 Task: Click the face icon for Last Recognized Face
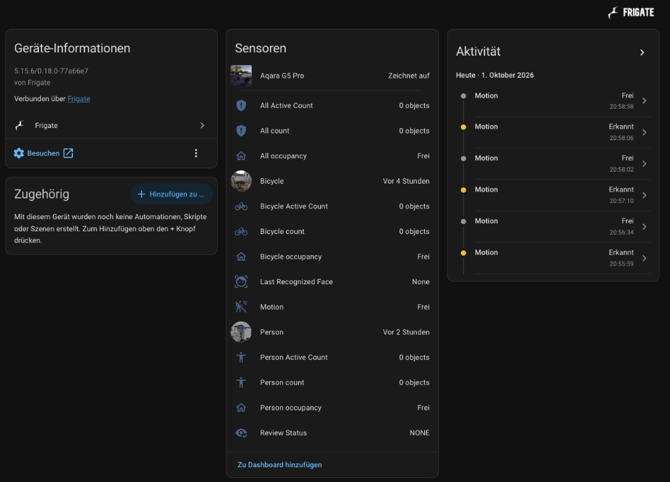[x=241, y=282]
